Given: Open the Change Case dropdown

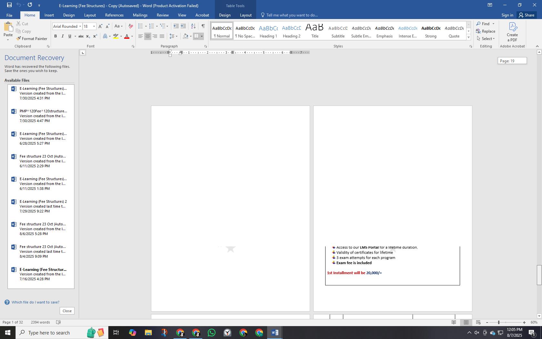Looking at the screenshot, I should click(118, 26).
